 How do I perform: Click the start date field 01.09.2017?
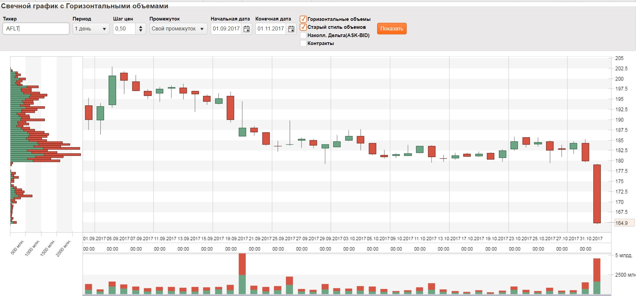(x=226, y=28)
